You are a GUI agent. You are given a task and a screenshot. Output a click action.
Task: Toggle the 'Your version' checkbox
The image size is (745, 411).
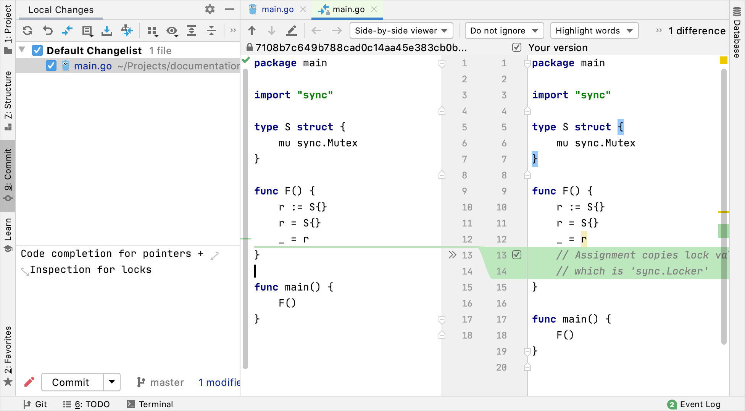click(517, 47)
